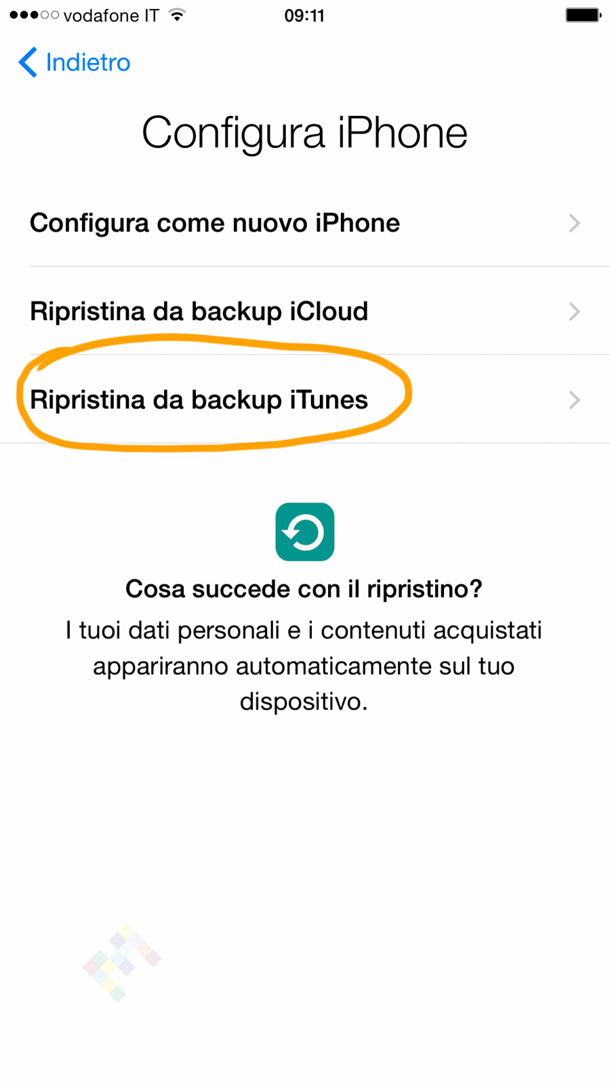Tap the cellular signal strength dots
610x1085 pixels.
(x=34, y=15)
